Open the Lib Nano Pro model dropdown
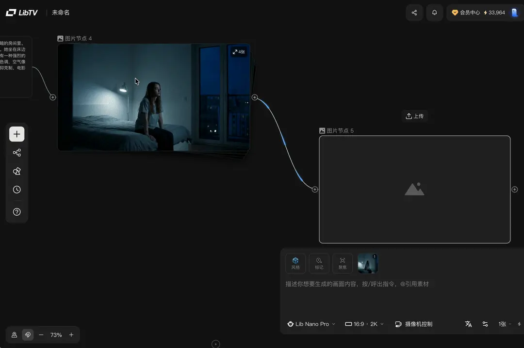Viewport: 524px width, 348px height. 311,324
